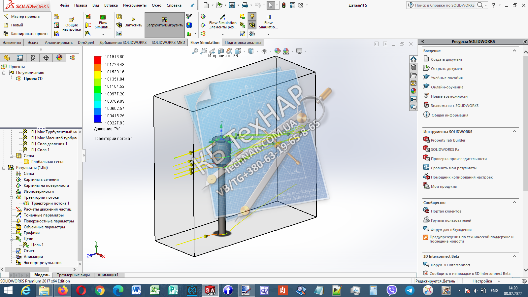Click the legend maximum value 101913.80

point(115,57)
